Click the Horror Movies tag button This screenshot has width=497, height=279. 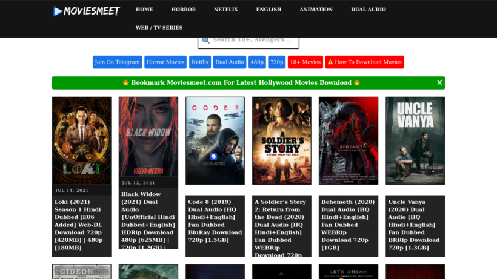[x=165, y=62]
